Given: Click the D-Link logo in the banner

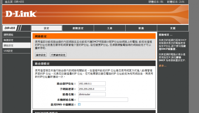Looking at the screenshot, I should pyautogui.click(x=21, y=14).
